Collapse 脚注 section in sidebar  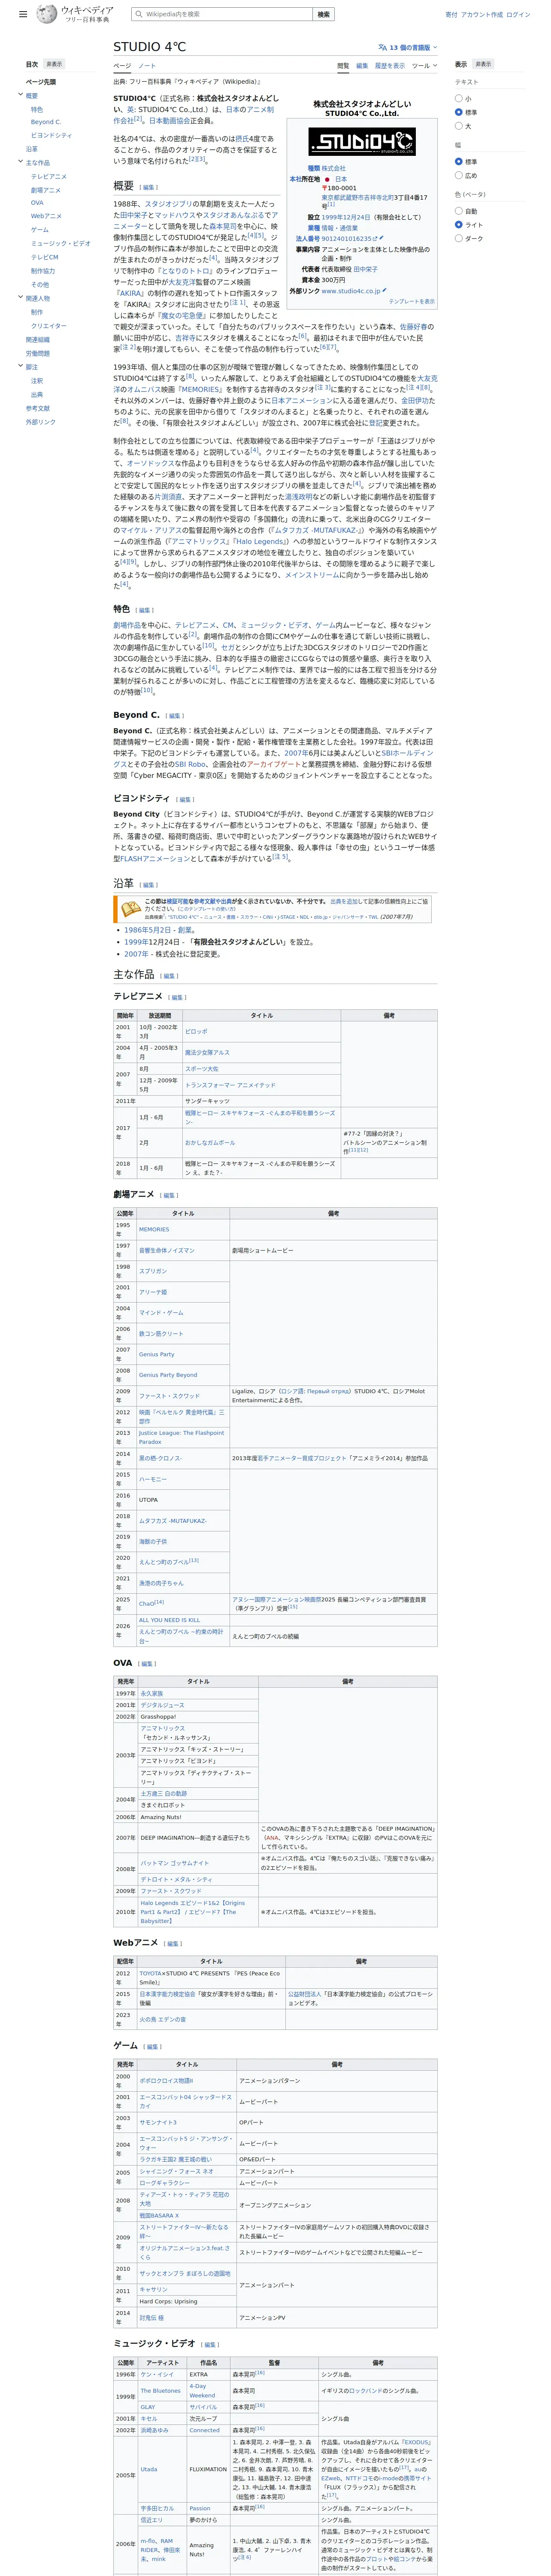point(20,366)
